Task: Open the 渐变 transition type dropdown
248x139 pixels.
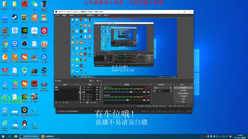Action: [x=161, y=88]
